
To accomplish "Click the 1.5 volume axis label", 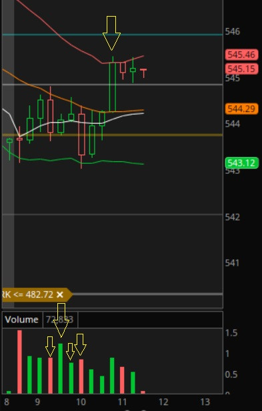I will [231, 333].
